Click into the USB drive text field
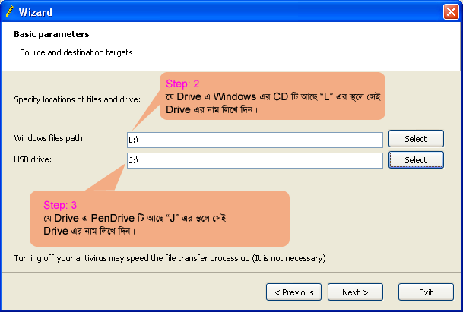Image resolution: width=463 pixels, height=312 pixels. [255, 160]
